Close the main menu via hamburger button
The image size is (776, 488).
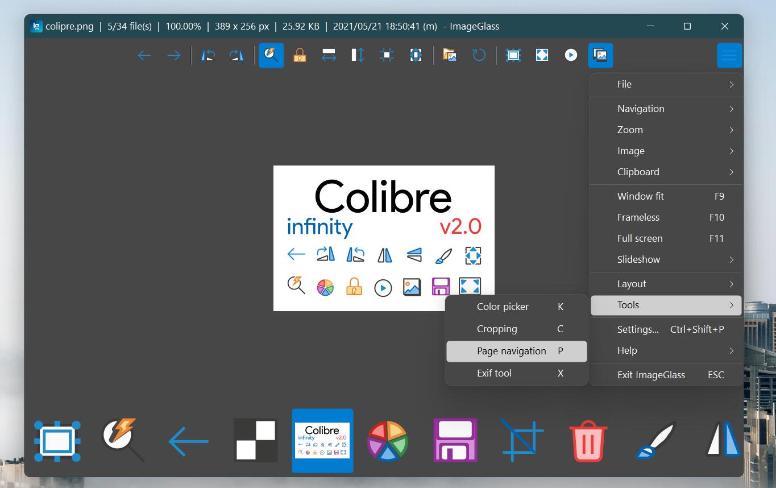[x=729, y=55]
